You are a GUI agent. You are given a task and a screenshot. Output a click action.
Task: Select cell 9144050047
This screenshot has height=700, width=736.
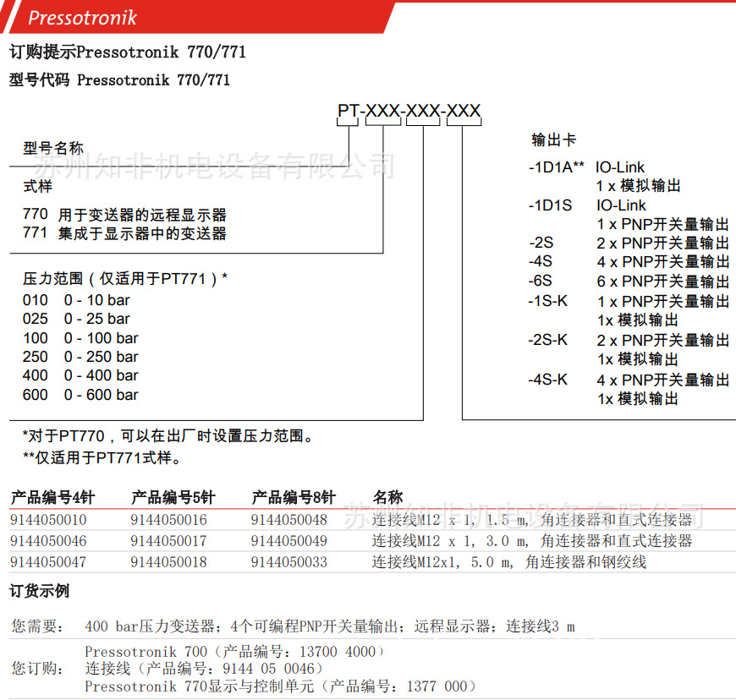[48, 562]
